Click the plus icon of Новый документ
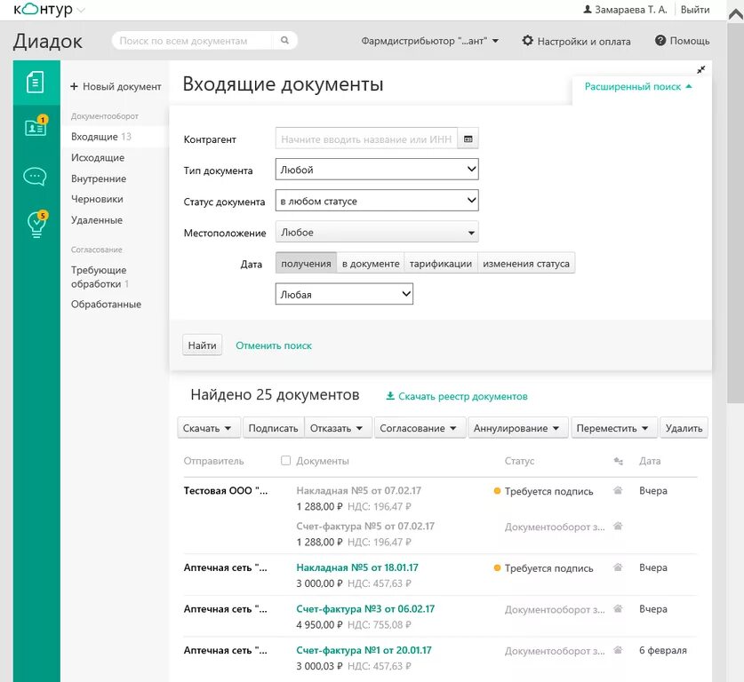This screenshot has height=682, width=744. [x=74, y=86]
